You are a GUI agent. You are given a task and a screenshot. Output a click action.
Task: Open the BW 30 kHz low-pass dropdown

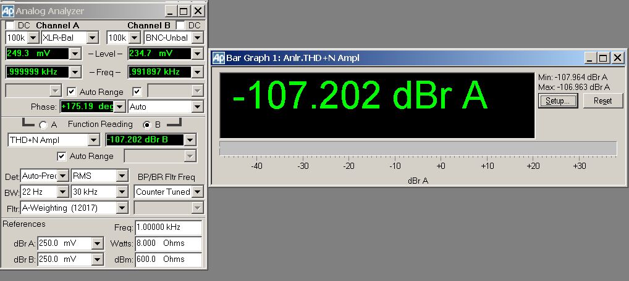[x=122, y=192]
